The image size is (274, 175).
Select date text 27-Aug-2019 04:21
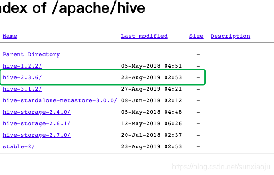(152, 89)
